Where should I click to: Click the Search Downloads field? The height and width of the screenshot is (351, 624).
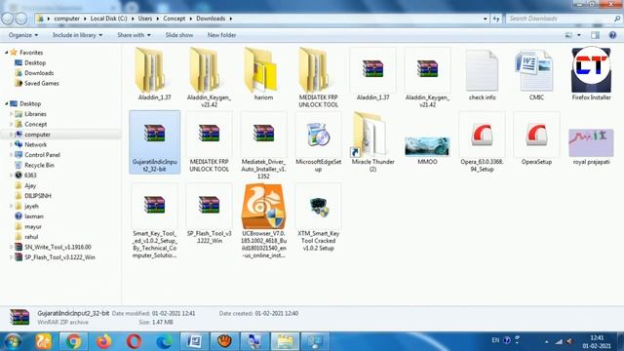tap(564, 19)
